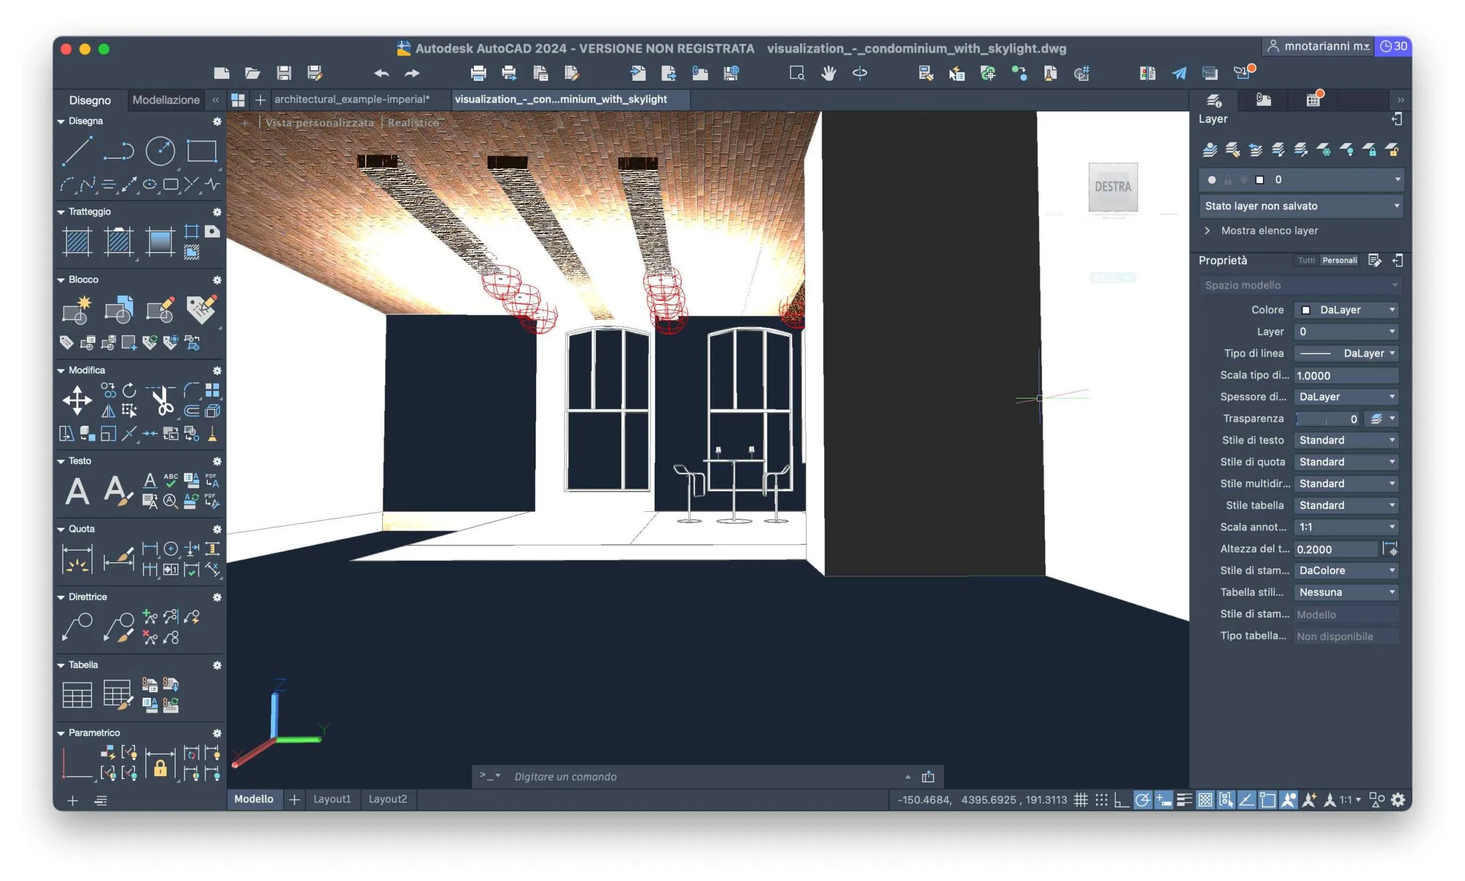Click the Undo arrow in the toolbar
1465x881 pixels.
click(x=382, y=73)
